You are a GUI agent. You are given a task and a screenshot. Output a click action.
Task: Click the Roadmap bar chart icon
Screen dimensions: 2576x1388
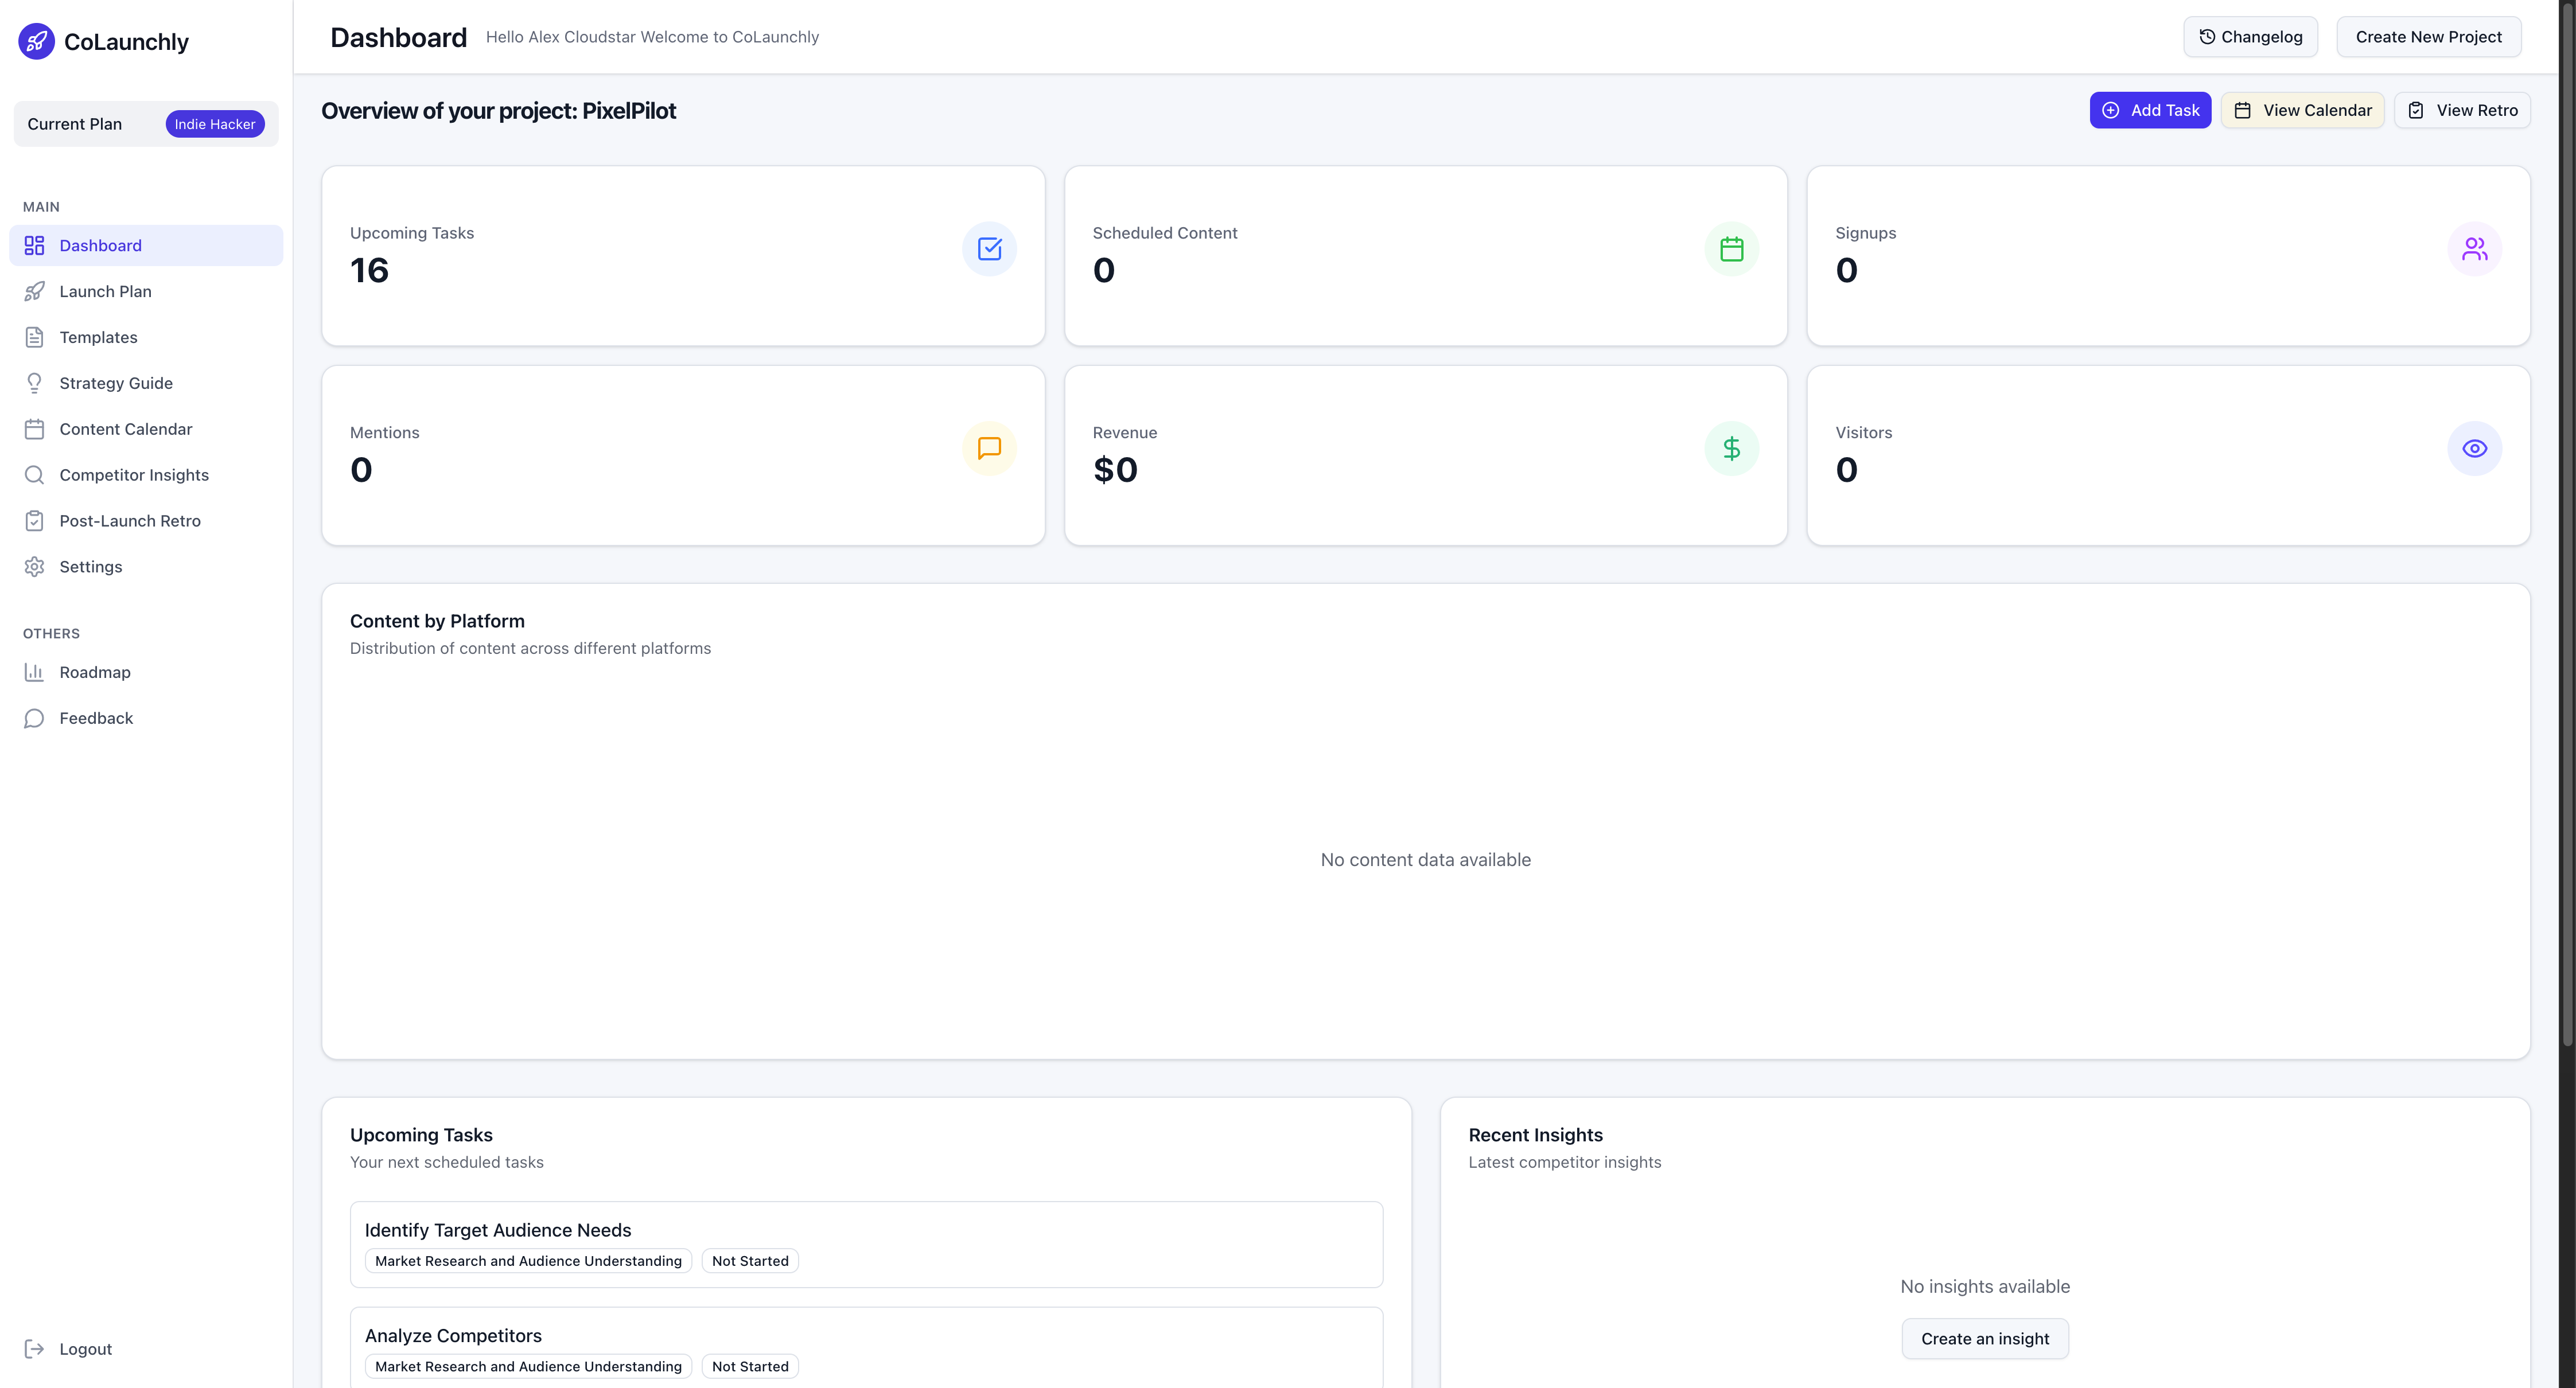[x=34, y=672]
